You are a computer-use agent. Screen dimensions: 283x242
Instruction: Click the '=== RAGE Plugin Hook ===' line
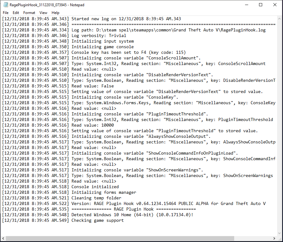click(x=99, y=209)
